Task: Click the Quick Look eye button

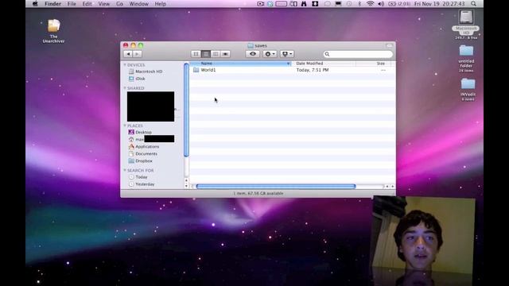Action: [253, 54]
